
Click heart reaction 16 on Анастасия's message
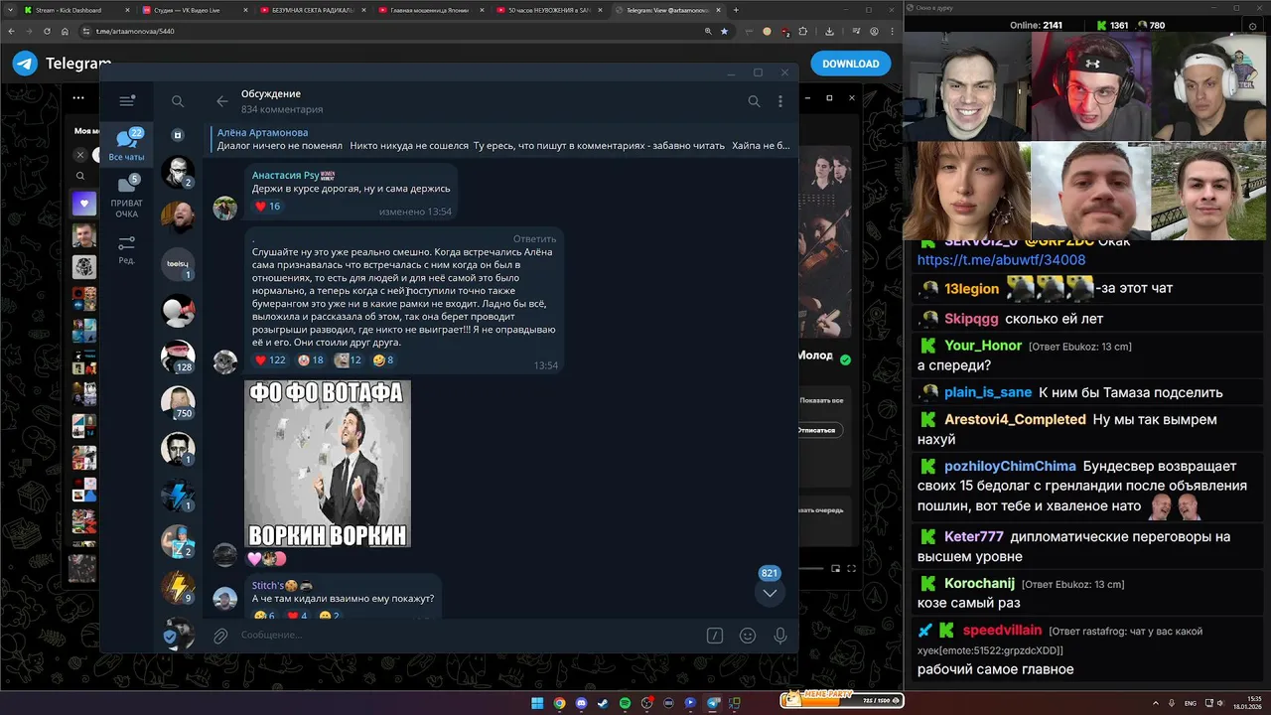pyautogui.click(x=267, y=207)
